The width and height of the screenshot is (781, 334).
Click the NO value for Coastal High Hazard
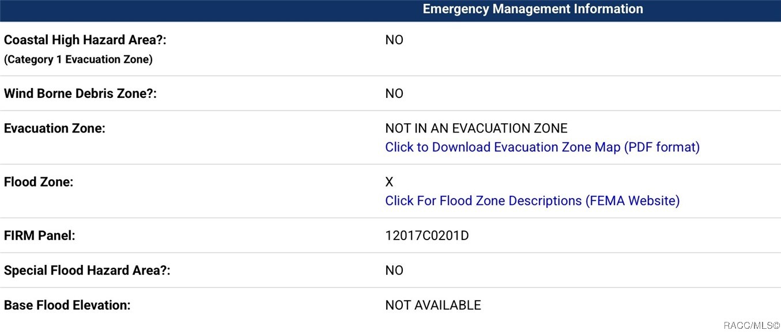tap(394, 40)
